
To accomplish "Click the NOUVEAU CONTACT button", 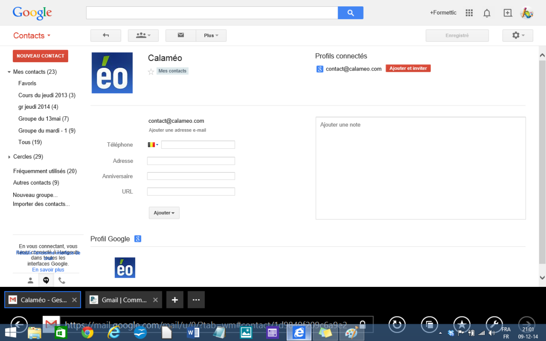I will 40,56.
